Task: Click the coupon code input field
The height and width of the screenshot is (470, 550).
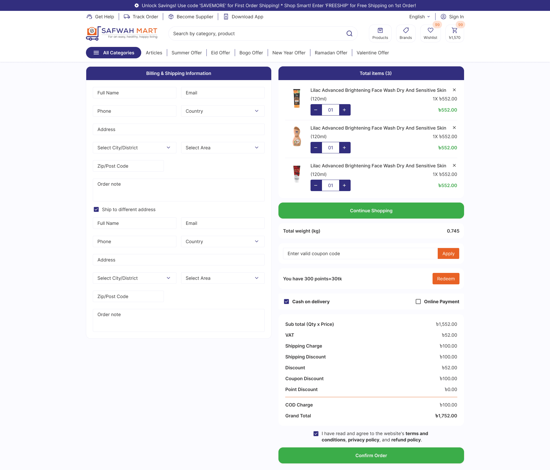Action: click(x=360, y=253)
